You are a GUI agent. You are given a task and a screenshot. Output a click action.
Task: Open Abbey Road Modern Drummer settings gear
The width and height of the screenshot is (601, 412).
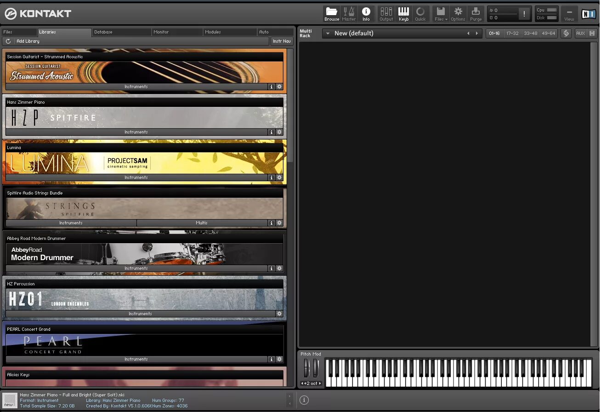(279, 268)
